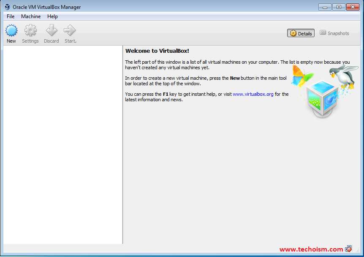Open the Help menu

point(52,16)
